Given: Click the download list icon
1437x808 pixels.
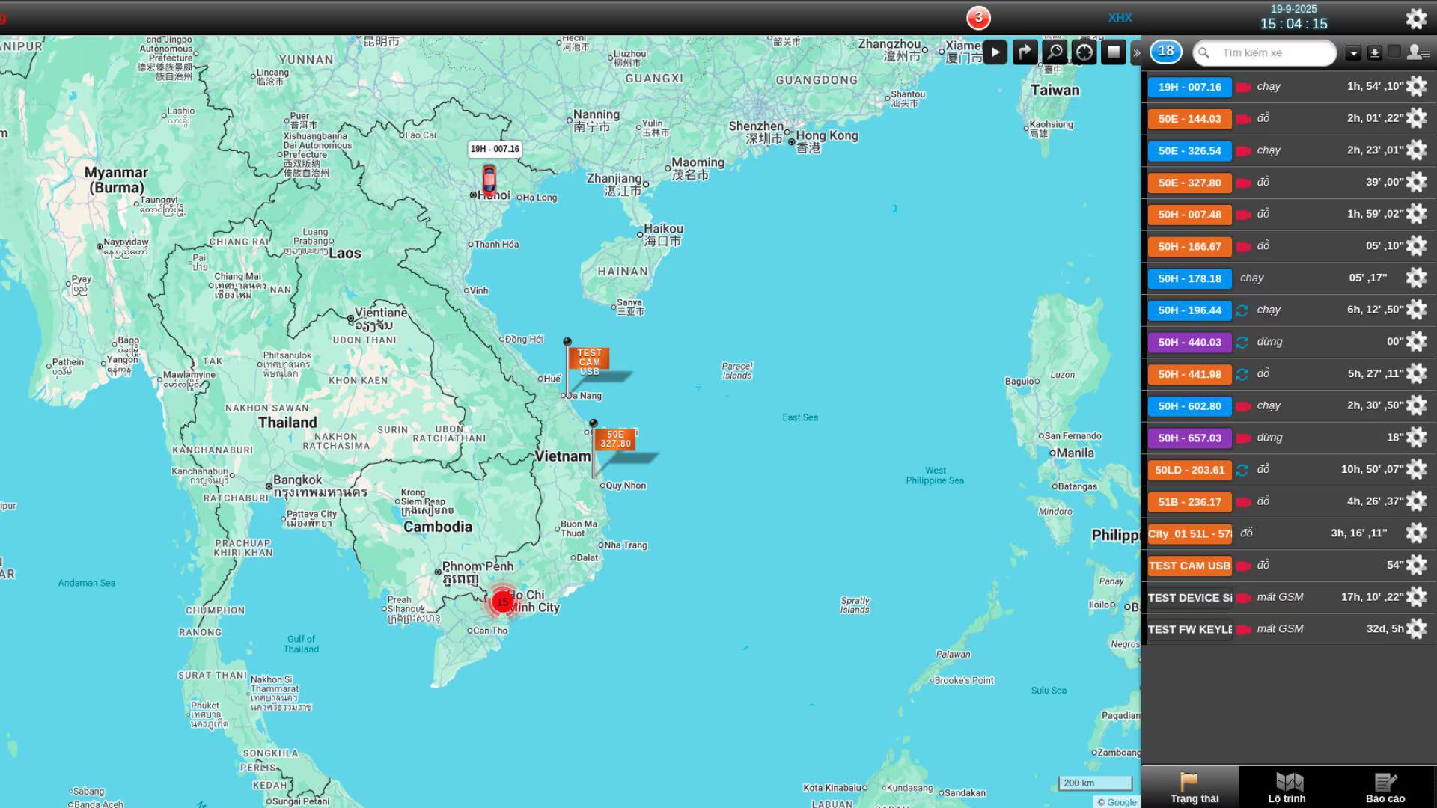Looking at the screenshot, I should tap(1374, 53).
